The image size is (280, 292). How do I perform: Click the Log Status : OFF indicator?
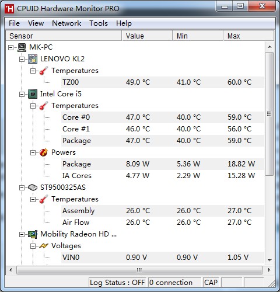117,283
